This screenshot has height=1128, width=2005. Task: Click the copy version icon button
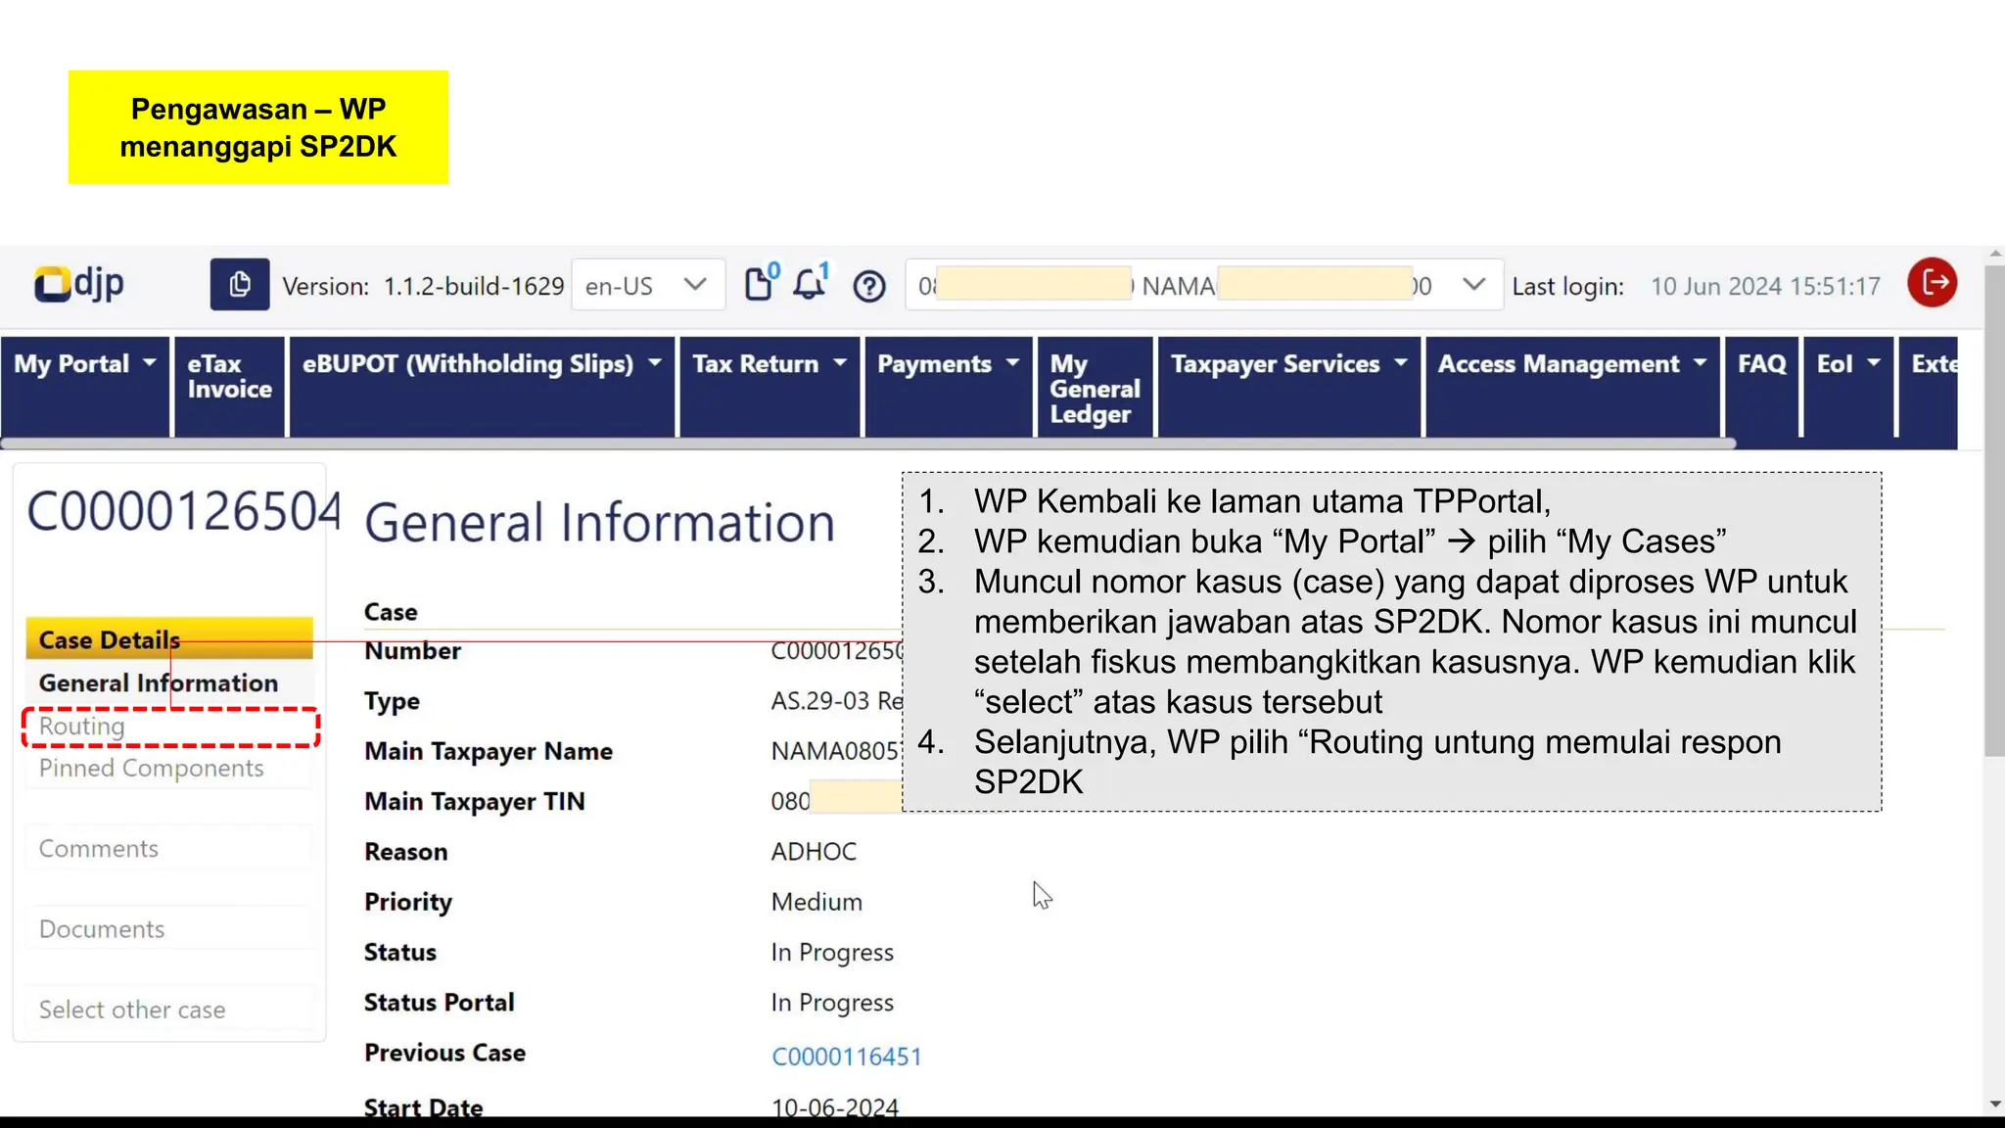239,285
